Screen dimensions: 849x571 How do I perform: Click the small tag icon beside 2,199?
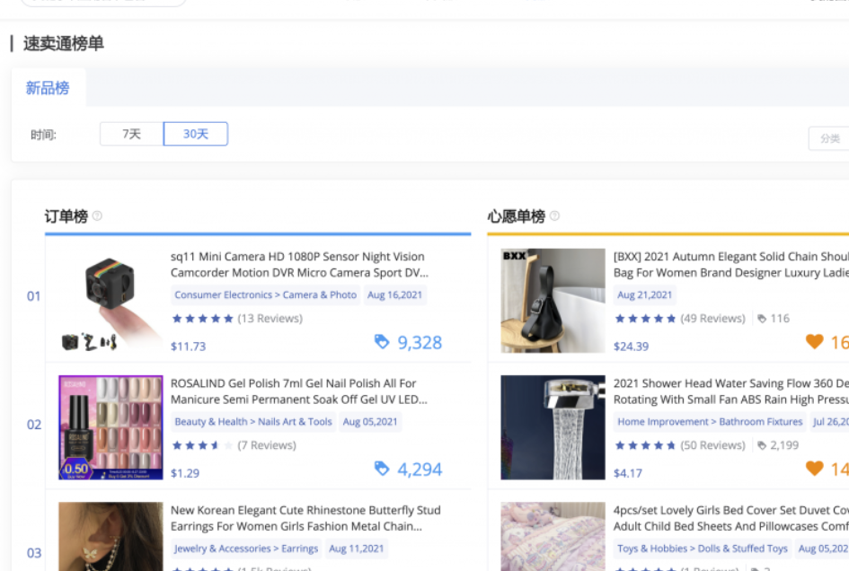[x=762, y=445]
